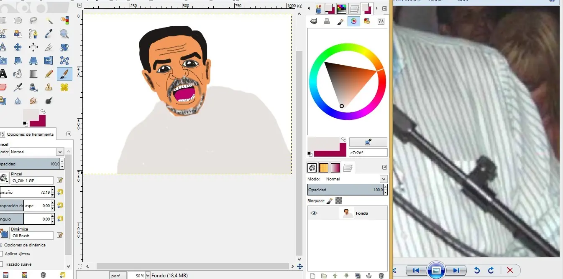This screenshot has height=279, width=563.
Task: Select the Clone stamp tool
Action: coord(49,87)
